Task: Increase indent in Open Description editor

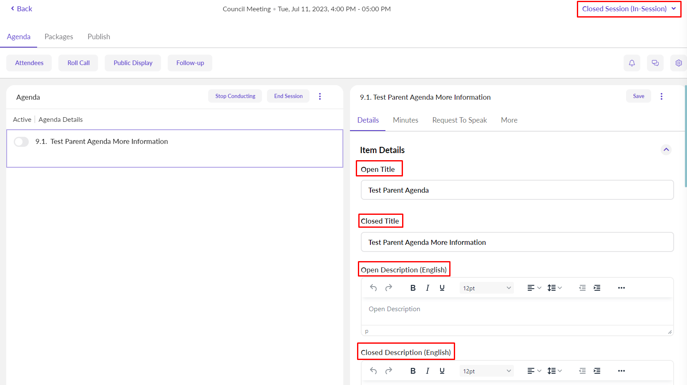Action: click(597, 288)
